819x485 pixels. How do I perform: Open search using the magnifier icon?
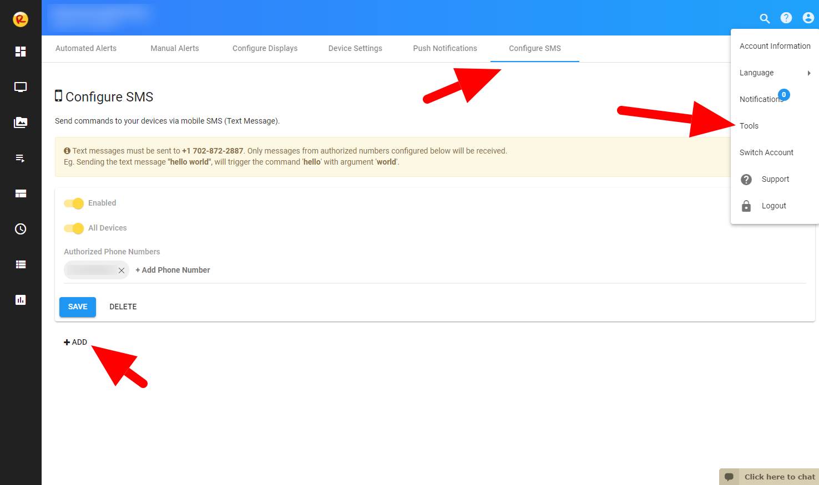click(765, 18)
